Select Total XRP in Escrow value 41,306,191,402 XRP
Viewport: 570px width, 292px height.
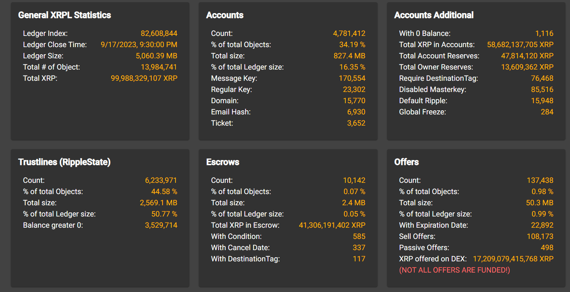(x=332, y=225)
